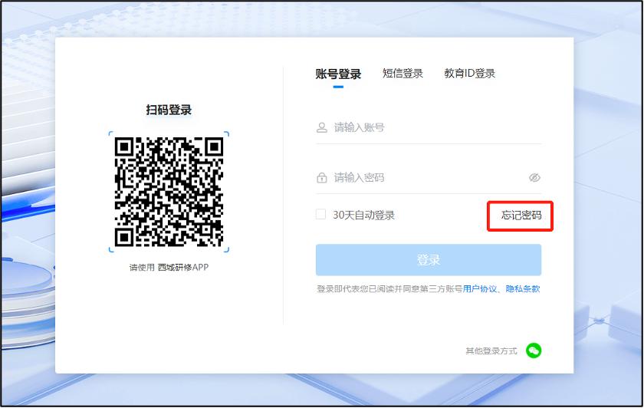Click the user icon in account field
The image size is (644, 408).
(x=322, y=127)
